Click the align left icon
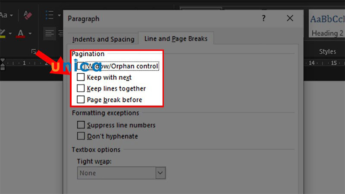The height and width of the screenshot is (194, 345). pyautogui.click(x=50, y=33)
